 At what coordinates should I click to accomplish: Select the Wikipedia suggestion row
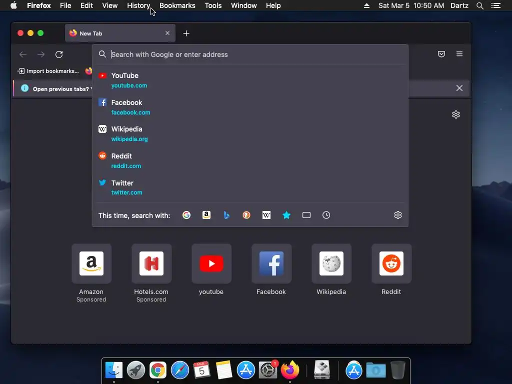pyautogui.click(x=250, y=134)
